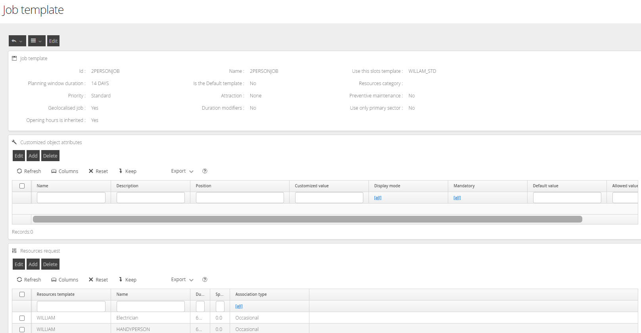Check the HANDYPERSON row checkbox

pyautogui.click(x=22, y=329)
